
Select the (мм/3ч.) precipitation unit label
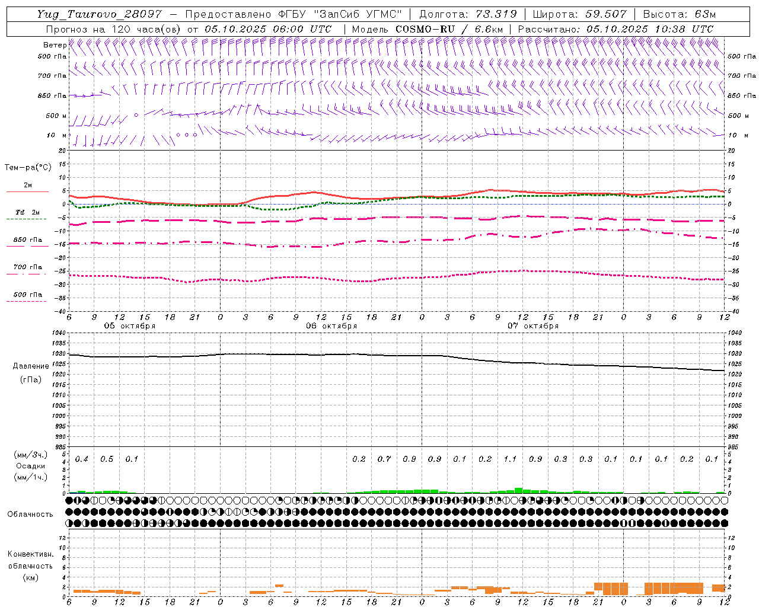(x=31, y=455)
